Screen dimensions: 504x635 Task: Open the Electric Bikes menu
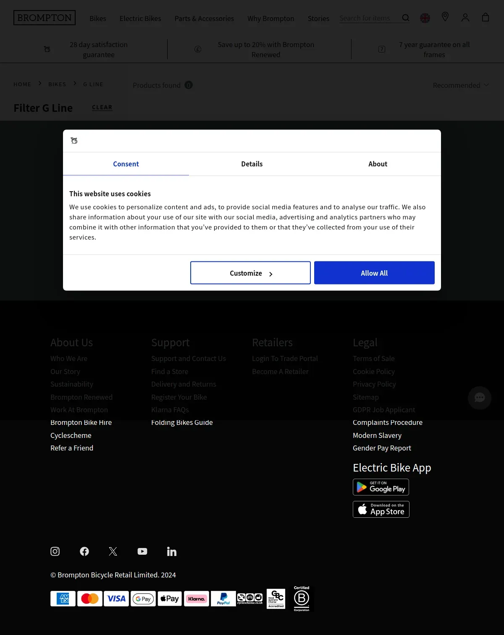coord(140,18)
